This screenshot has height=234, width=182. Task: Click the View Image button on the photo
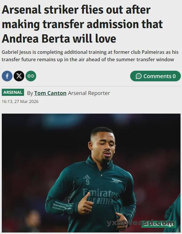[159, 224]
